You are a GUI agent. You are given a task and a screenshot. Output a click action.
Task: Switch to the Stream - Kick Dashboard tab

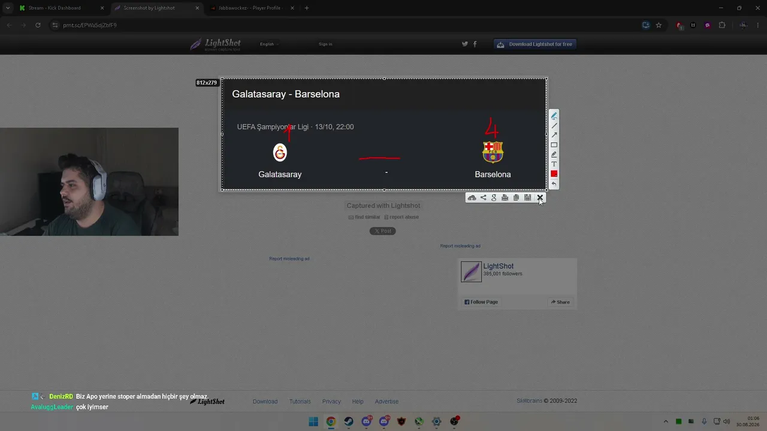[x=62, y=8]
